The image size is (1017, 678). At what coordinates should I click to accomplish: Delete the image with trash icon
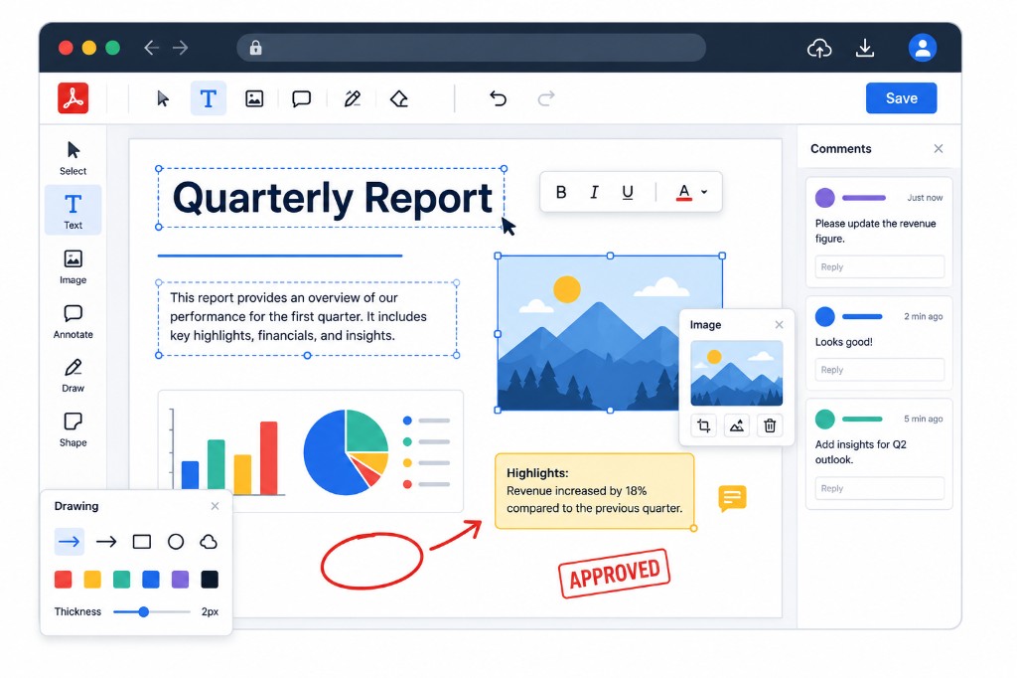[770, 426]
